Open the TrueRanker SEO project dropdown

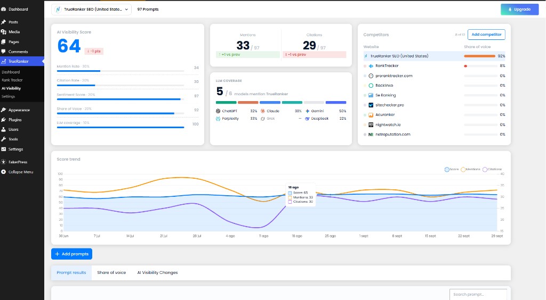pyautogui.click(x=92, y=10)
